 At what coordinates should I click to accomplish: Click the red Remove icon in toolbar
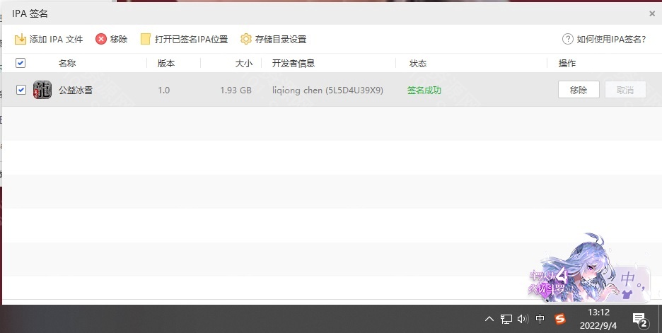coord(101,39)
